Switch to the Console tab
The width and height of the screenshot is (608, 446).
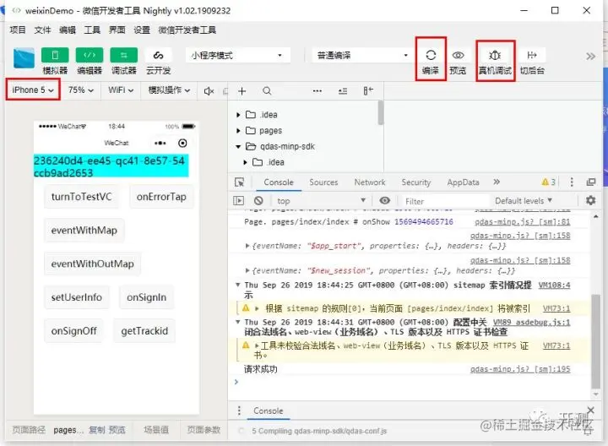pos(279,182)
